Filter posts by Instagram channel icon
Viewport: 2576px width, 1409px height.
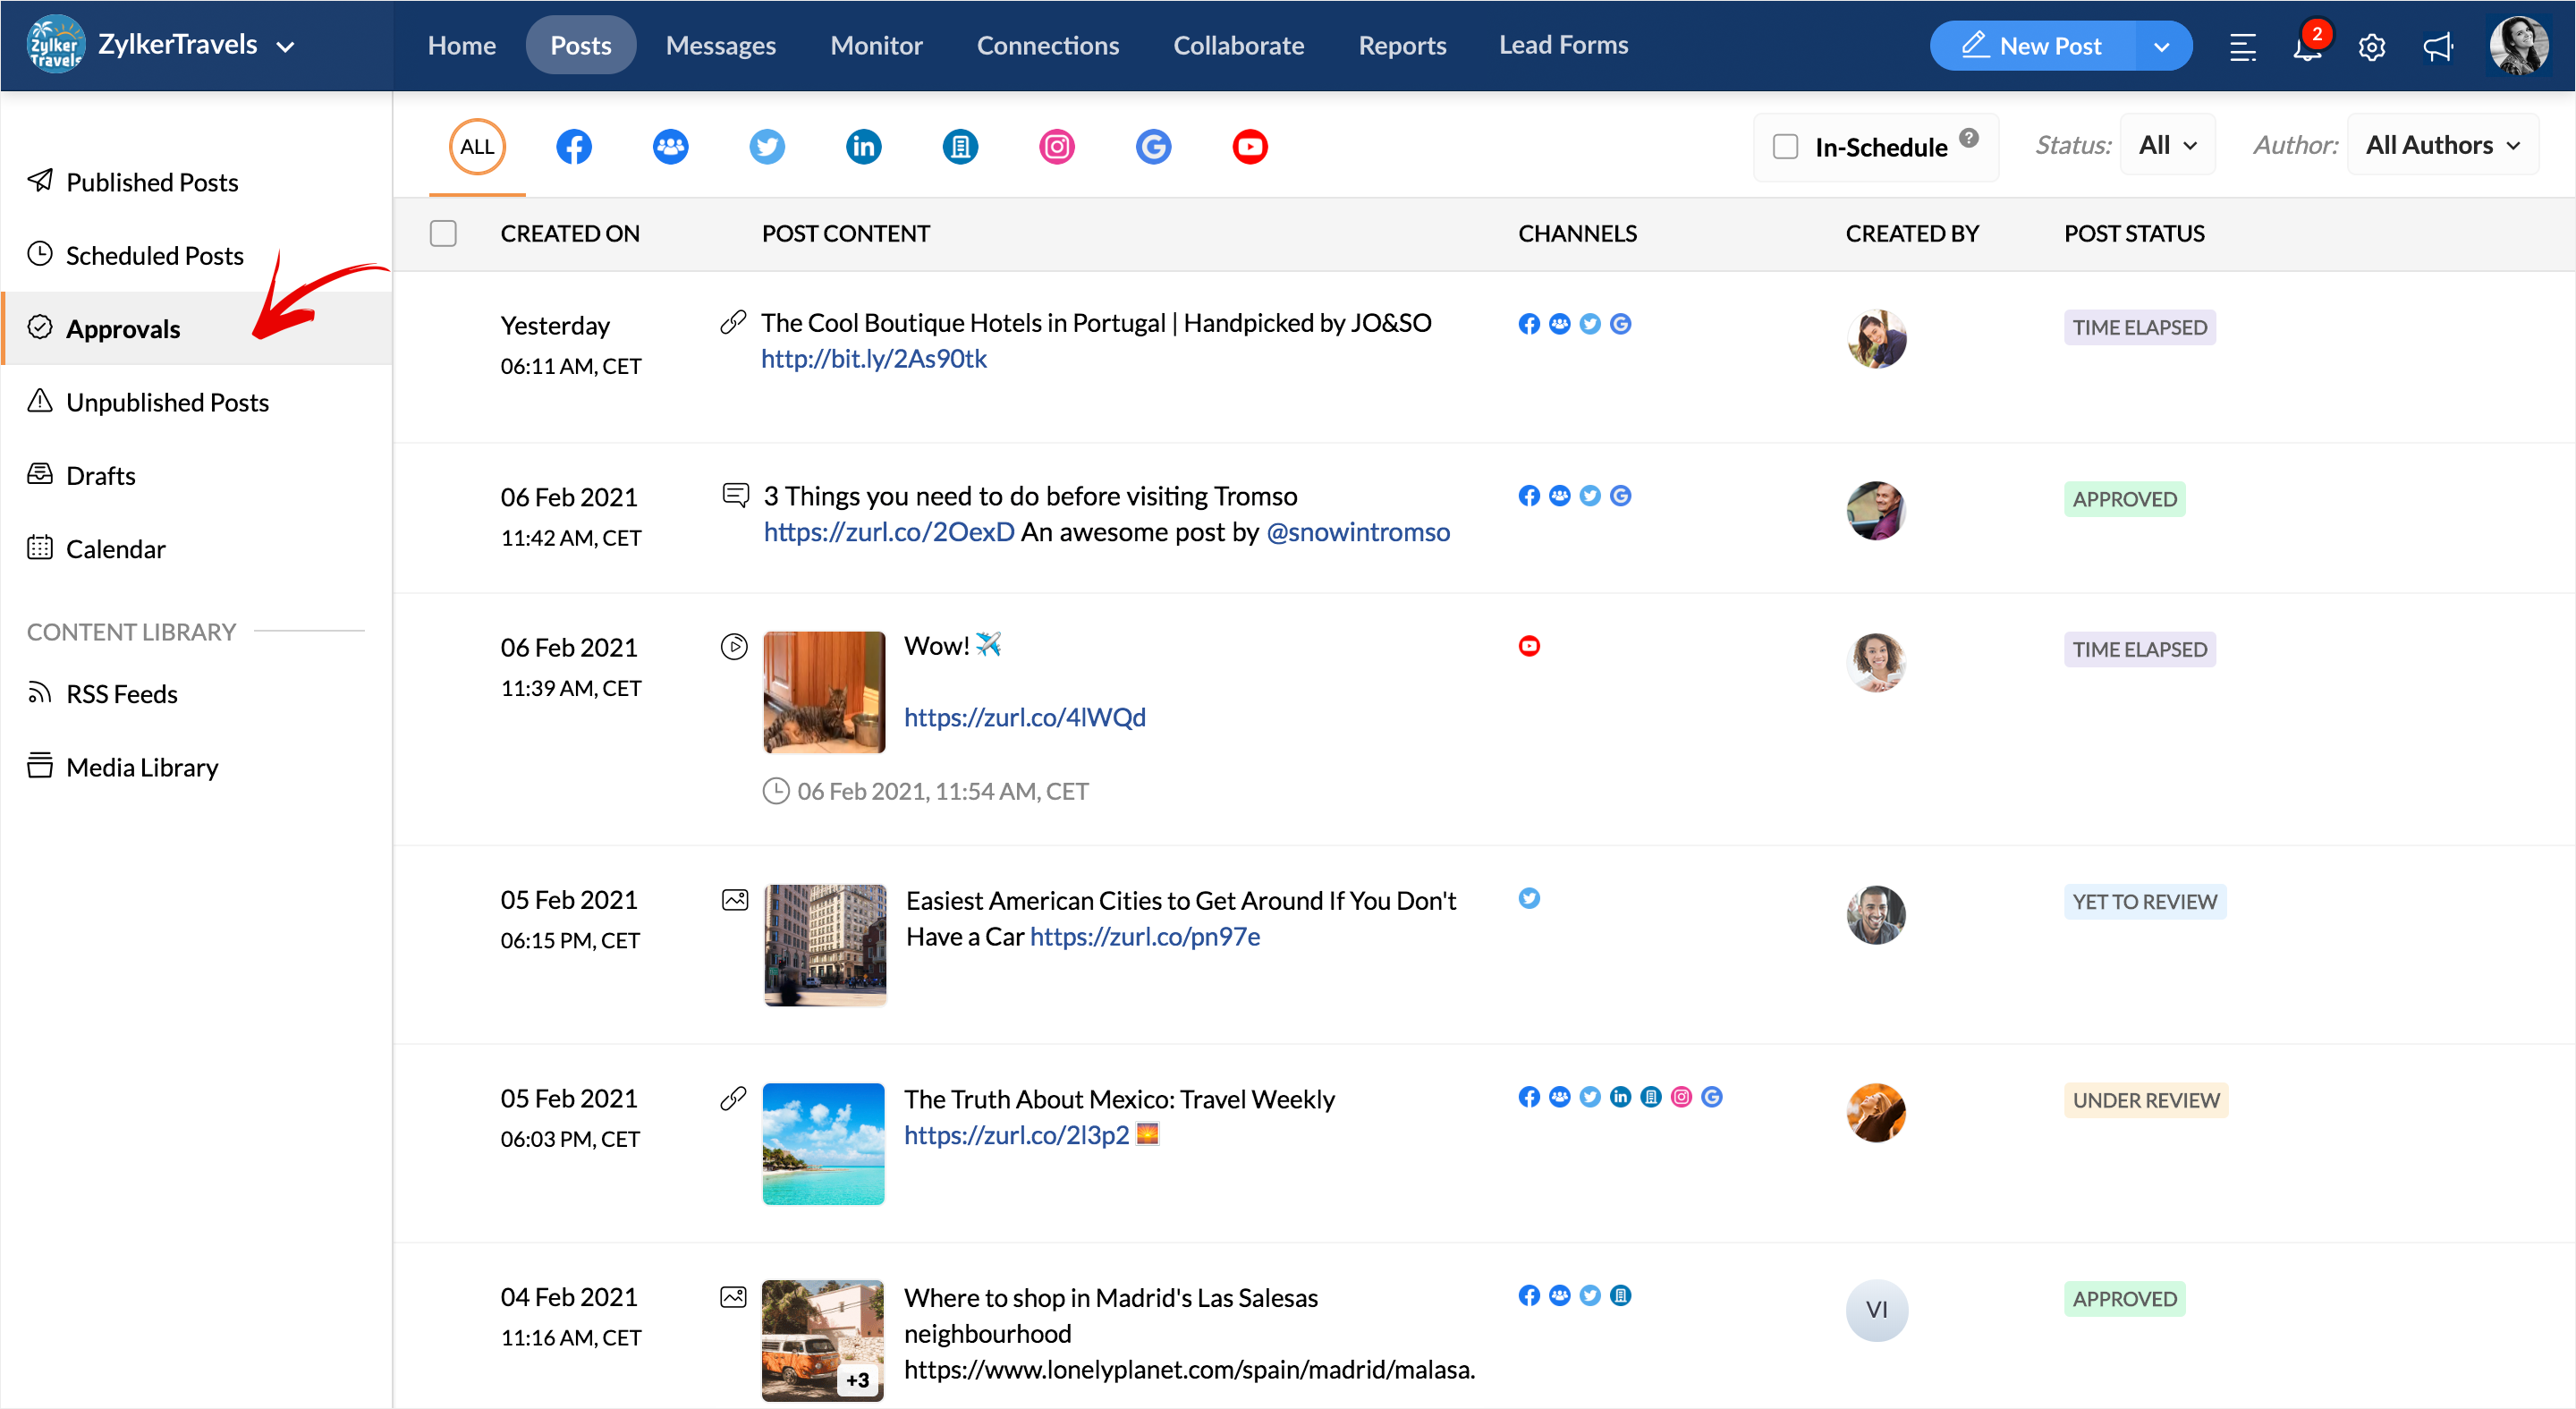[x=1056, y=147]
